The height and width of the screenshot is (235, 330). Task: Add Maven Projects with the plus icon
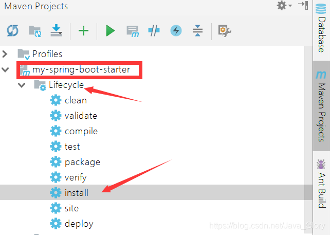point(83,31)
